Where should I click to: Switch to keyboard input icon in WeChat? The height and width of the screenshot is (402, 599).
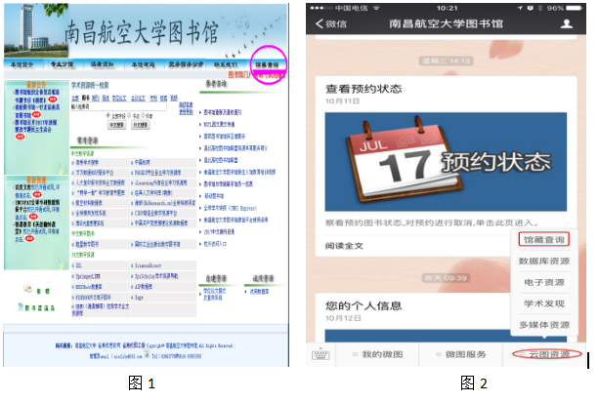pyautogui.click(x=321, y=355)
